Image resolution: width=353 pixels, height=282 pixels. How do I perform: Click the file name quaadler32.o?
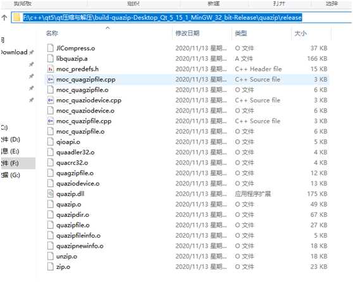click(x=75, y=152)
